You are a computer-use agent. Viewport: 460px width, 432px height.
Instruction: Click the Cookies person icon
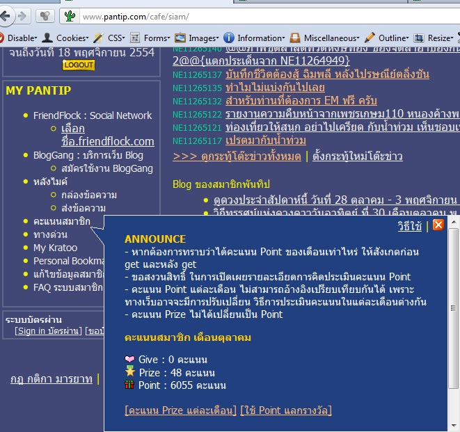coord(47,38)
